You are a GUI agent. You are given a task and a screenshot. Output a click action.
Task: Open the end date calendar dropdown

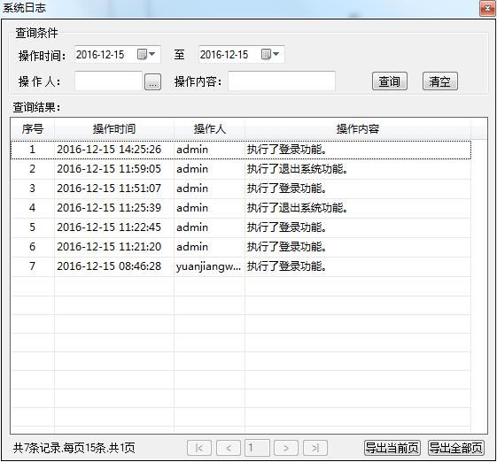click(270, 54)
